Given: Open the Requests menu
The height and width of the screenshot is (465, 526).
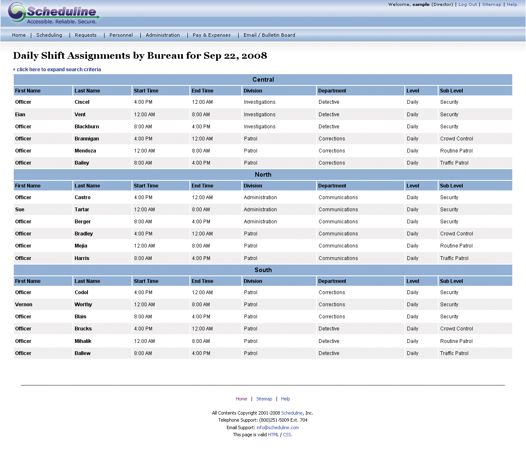Looking at the screenshot, I should tap(85, 35).
